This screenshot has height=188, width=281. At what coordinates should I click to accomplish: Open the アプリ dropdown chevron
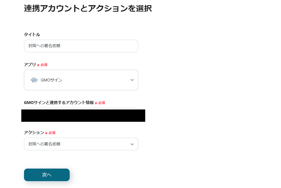pyautogui.click(x=132, y=80)
